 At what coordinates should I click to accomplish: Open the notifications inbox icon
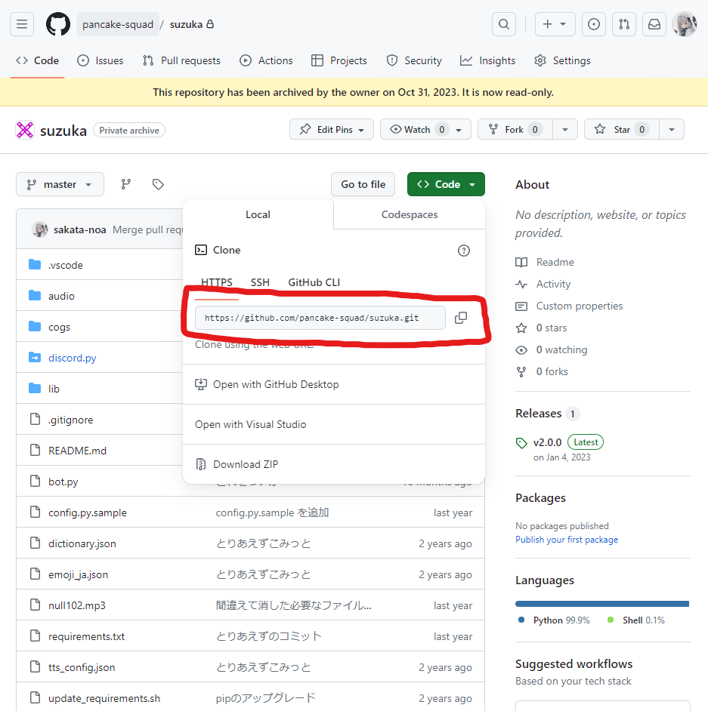(x=654, y=24)
